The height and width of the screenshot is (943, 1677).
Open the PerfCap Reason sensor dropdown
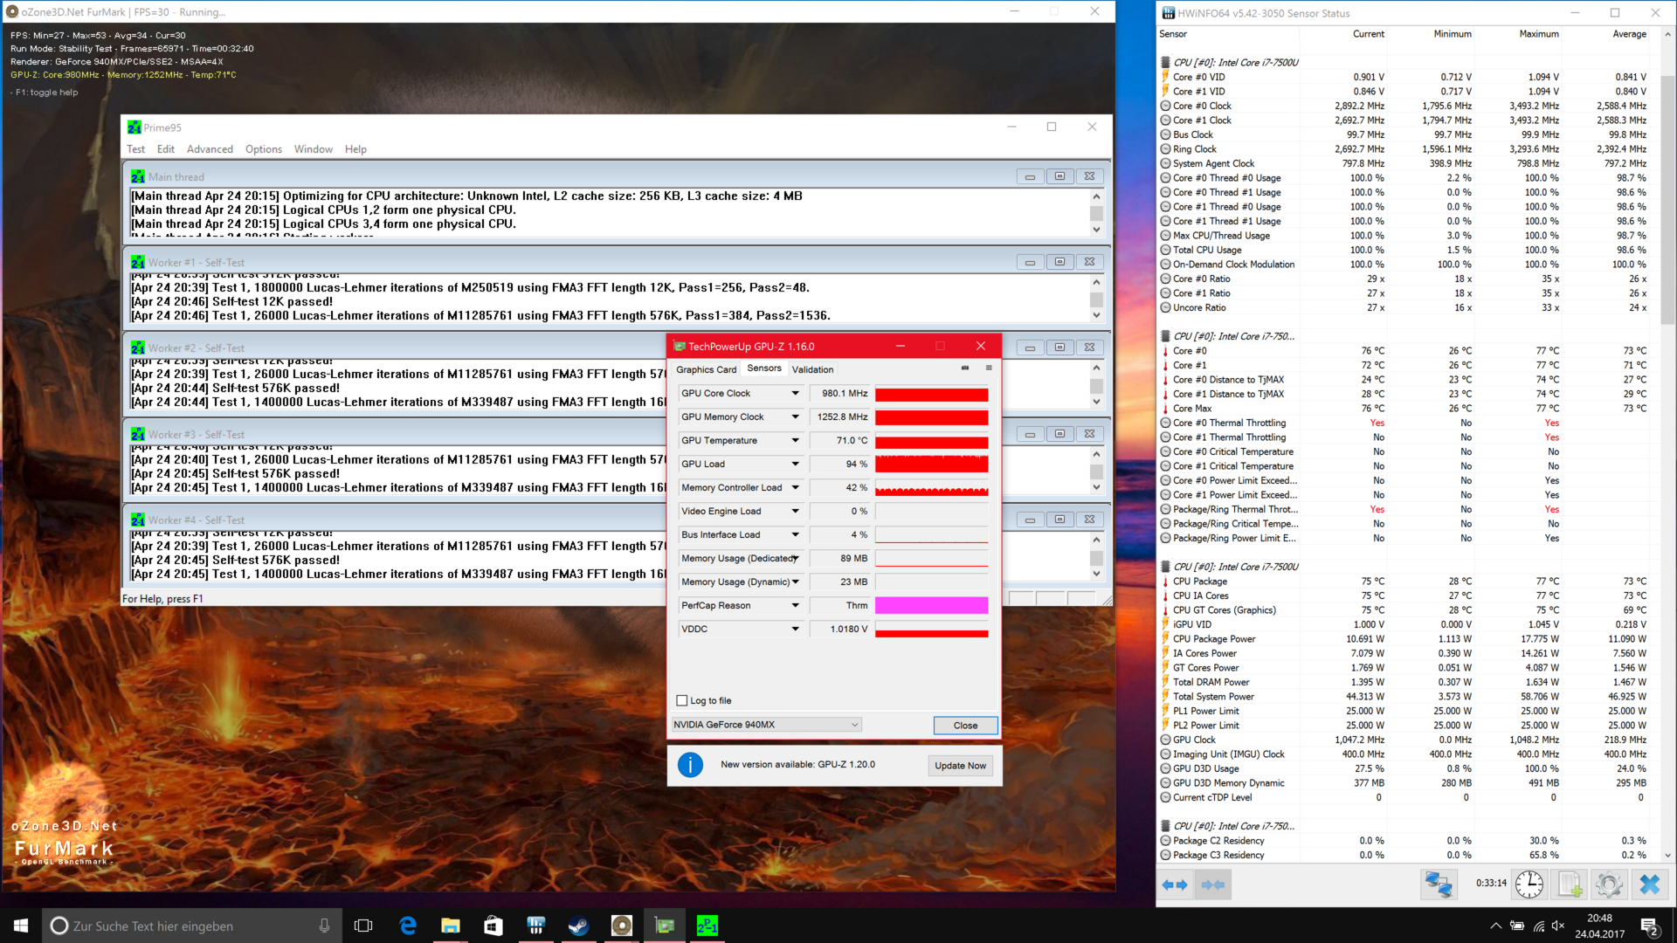tap(795, 606)
